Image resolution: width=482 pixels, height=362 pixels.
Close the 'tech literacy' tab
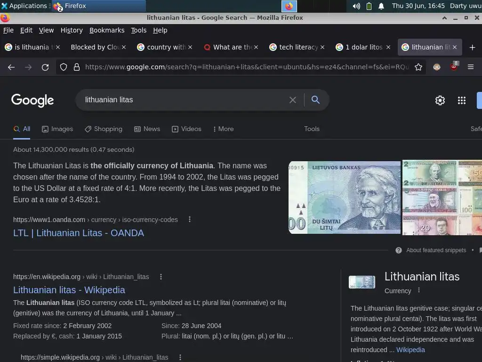(322, 47)
